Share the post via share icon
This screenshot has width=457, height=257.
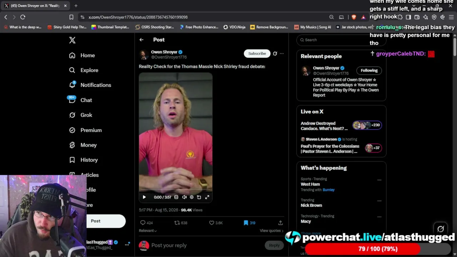(x=280, y=223)
